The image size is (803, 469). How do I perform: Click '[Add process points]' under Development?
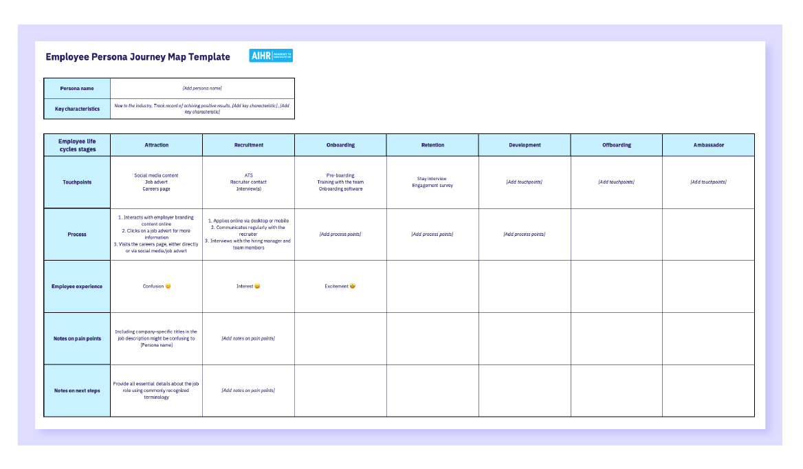tap(525, 235)
